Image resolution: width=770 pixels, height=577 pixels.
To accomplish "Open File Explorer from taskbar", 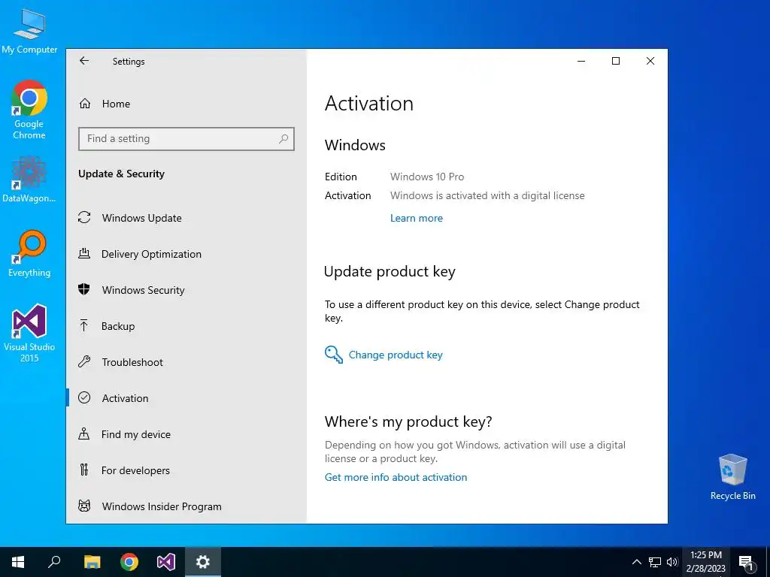I will (92, 562).
